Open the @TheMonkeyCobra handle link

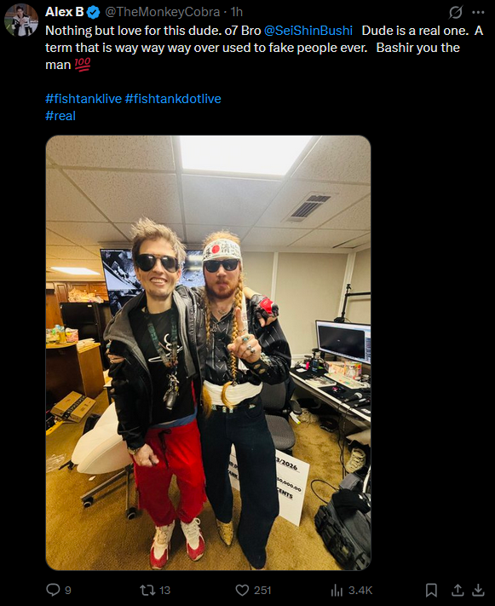coord(162,12)
